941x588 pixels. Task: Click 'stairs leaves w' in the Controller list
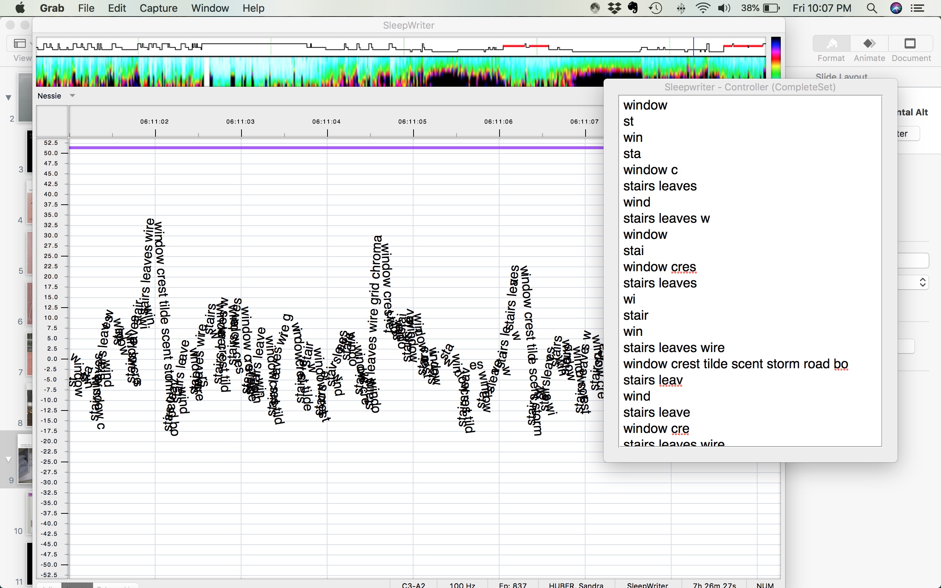pos(666,219)
